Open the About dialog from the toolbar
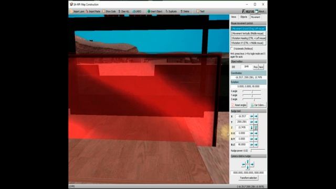The image size is (336, 189). point(260,12)
